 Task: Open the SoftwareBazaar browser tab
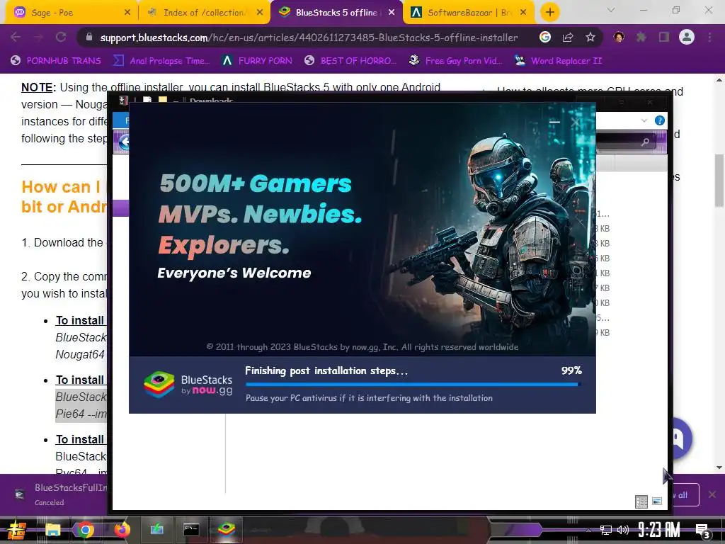click(468, 13)
